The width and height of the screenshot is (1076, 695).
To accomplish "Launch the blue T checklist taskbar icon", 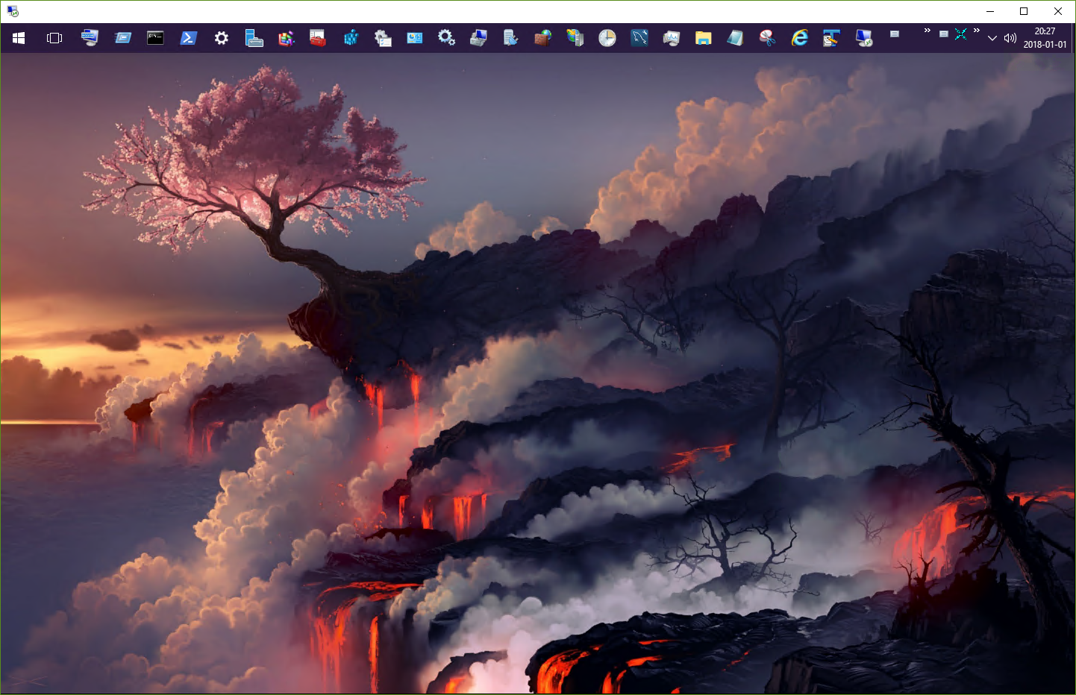I will click(831, 38).
